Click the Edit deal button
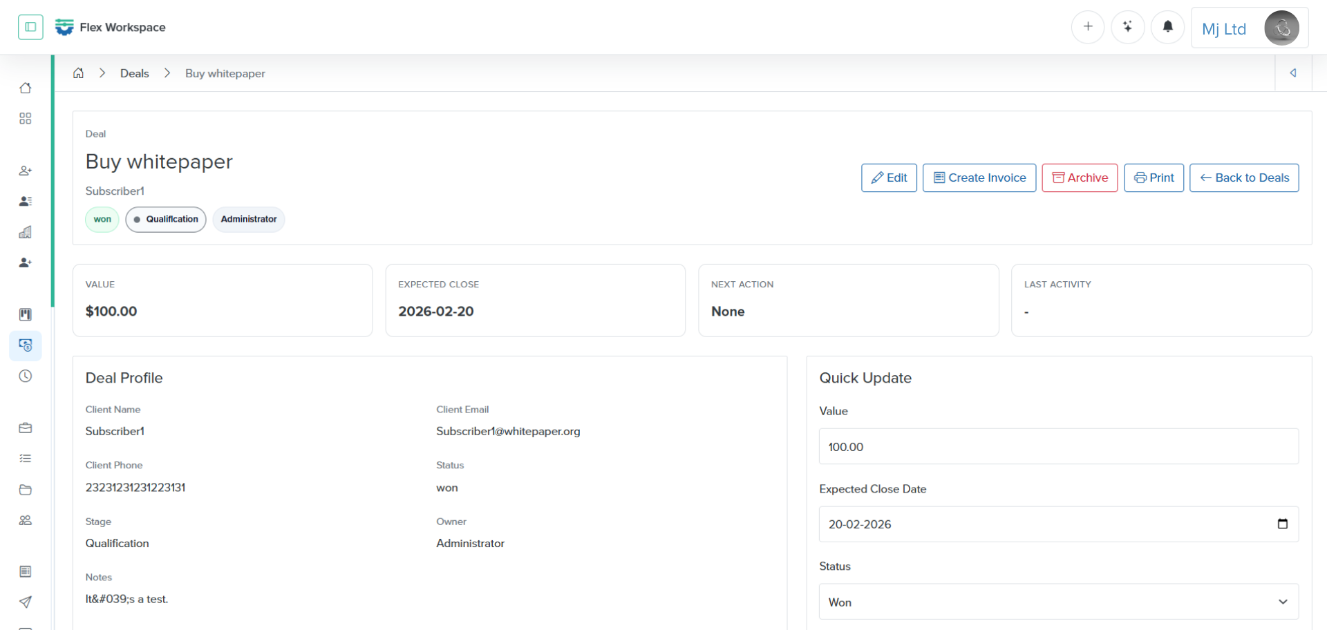 pos(889,178)
